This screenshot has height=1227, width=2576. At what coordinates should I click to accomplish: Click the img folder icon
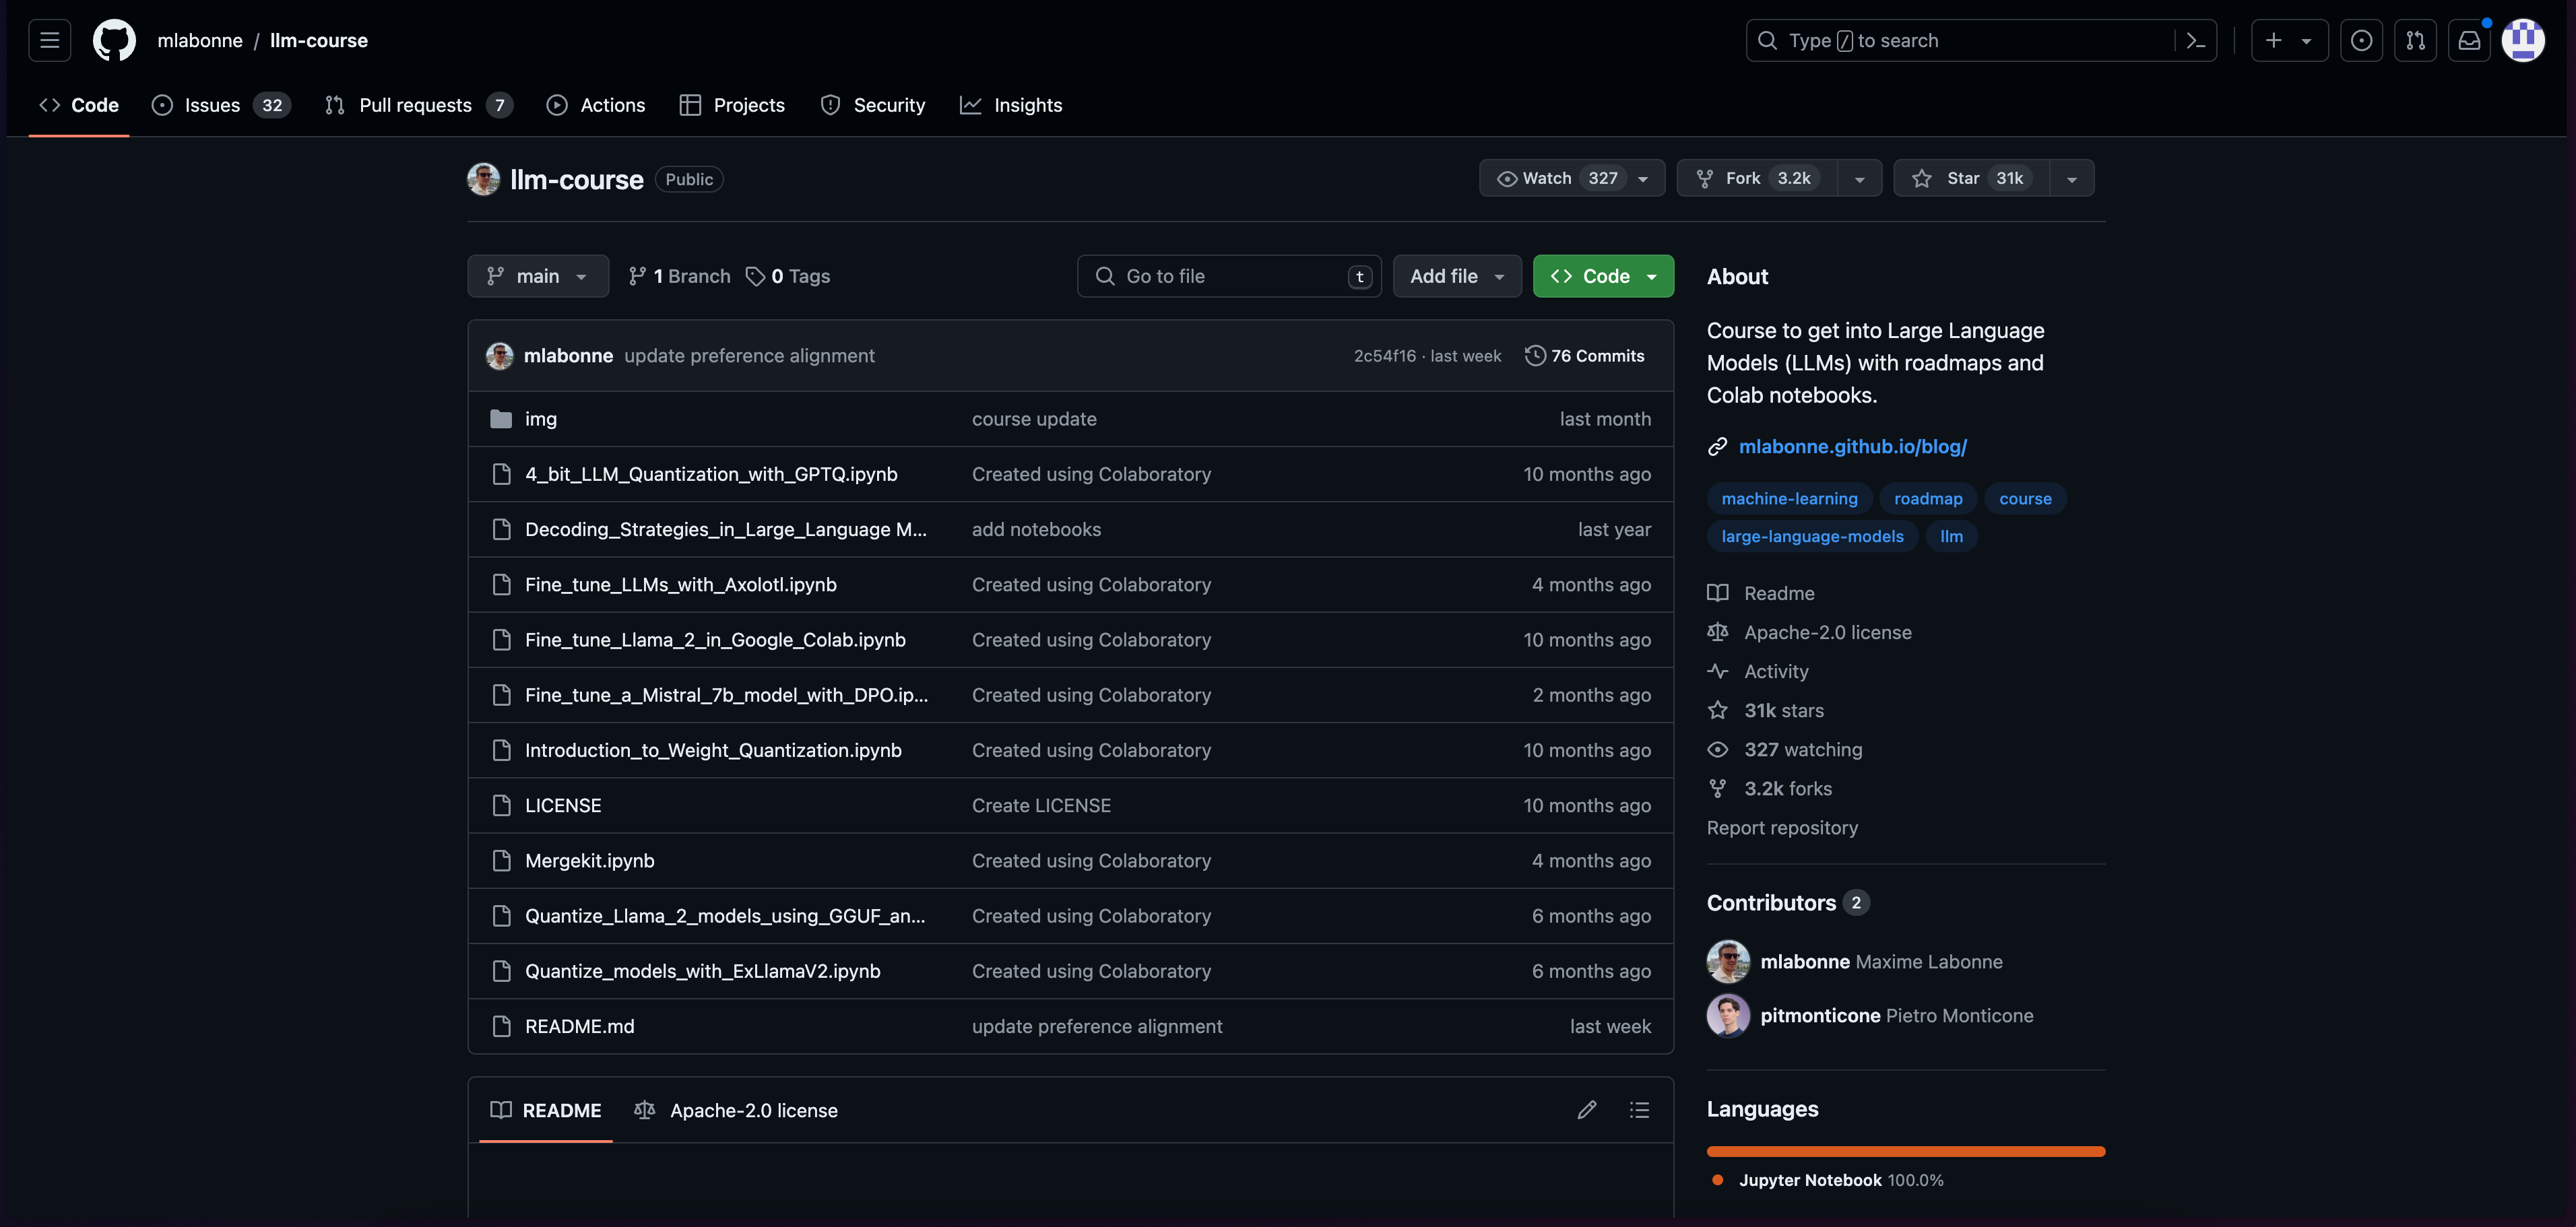(501, 419)
